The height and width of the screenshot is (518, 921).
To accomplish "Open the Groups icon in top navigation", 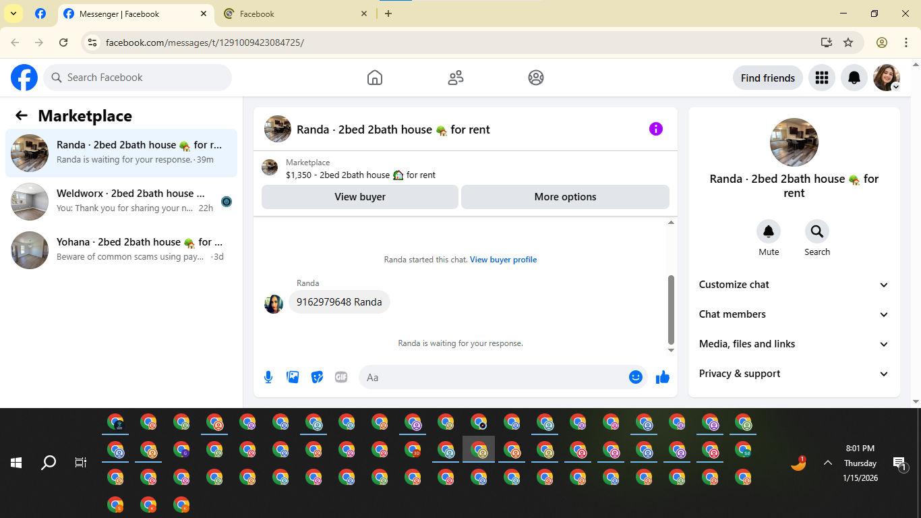I will pyautogui.click(x=536, y=78).
